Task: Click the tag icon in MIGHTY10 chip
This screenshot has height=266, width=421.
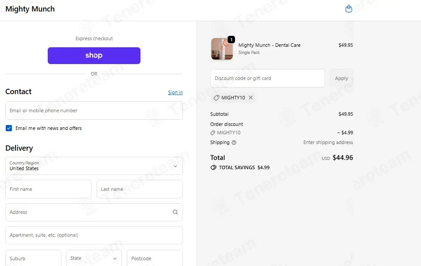Action: [x=216, y=98]
